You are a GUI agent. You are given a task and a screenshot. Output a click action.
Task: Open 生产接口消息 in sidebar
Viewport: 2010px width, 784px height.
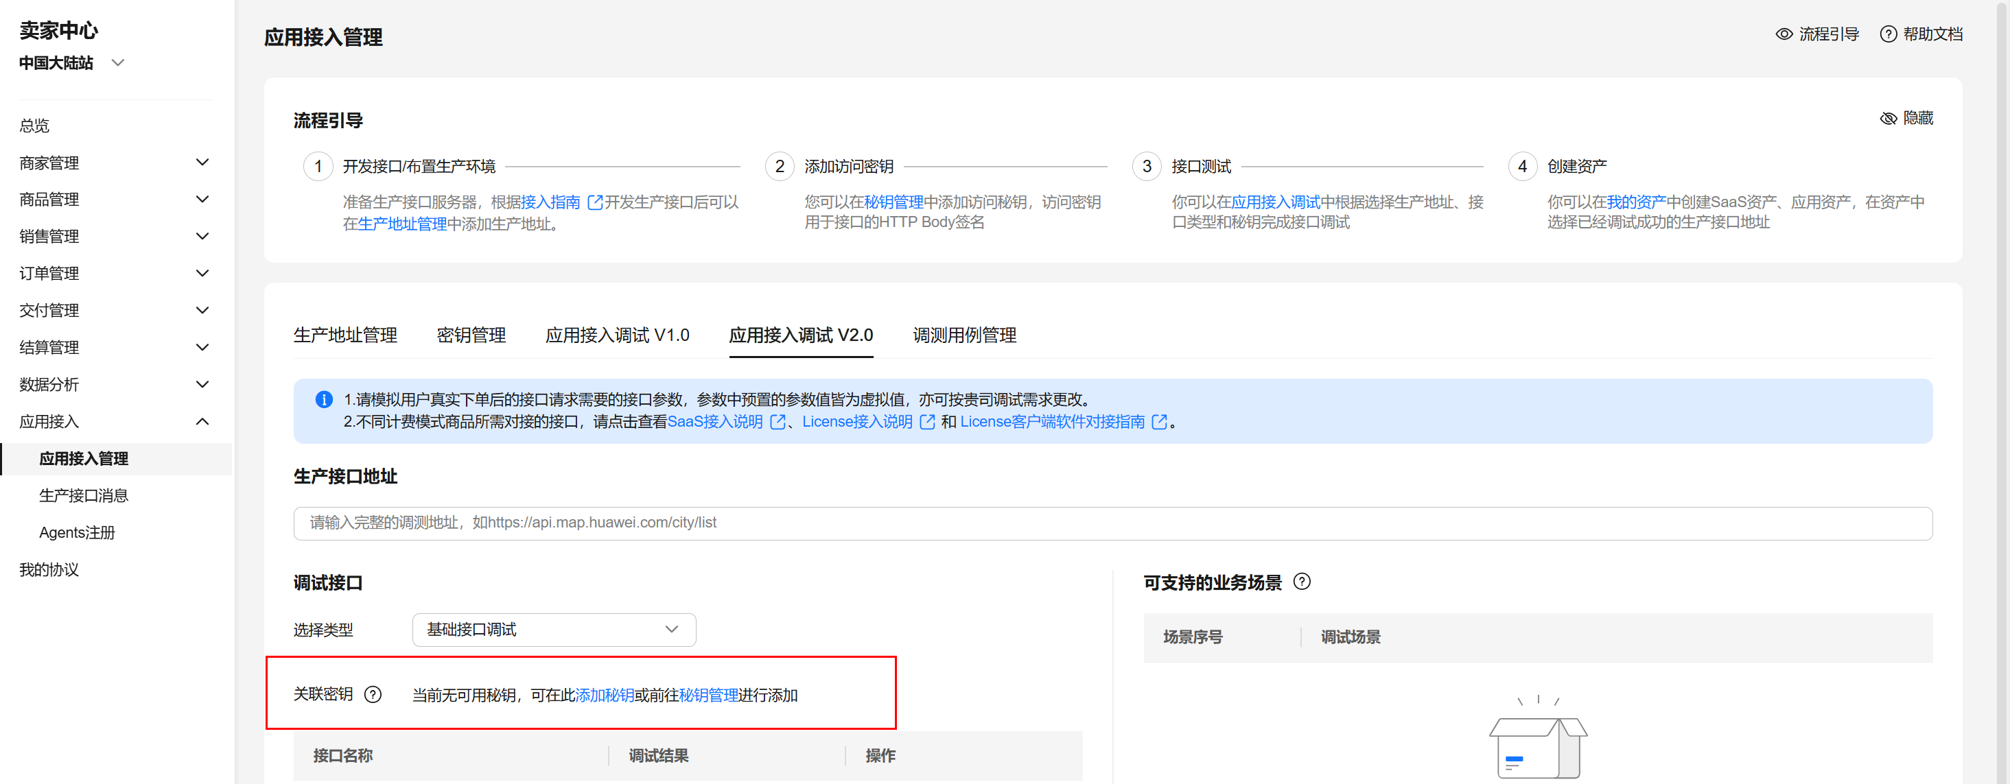click(x=84, y=495)
